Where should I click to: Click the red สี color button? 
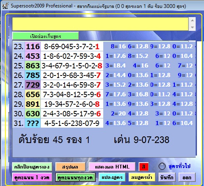pos(144,167)
